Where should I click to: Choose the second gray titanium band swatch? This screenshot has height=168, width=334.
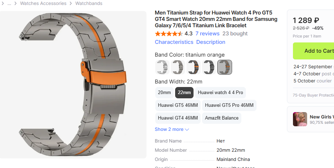[x=178, y=67]
